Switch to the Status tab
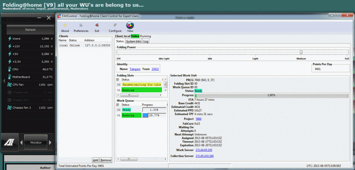 (120, 41)
